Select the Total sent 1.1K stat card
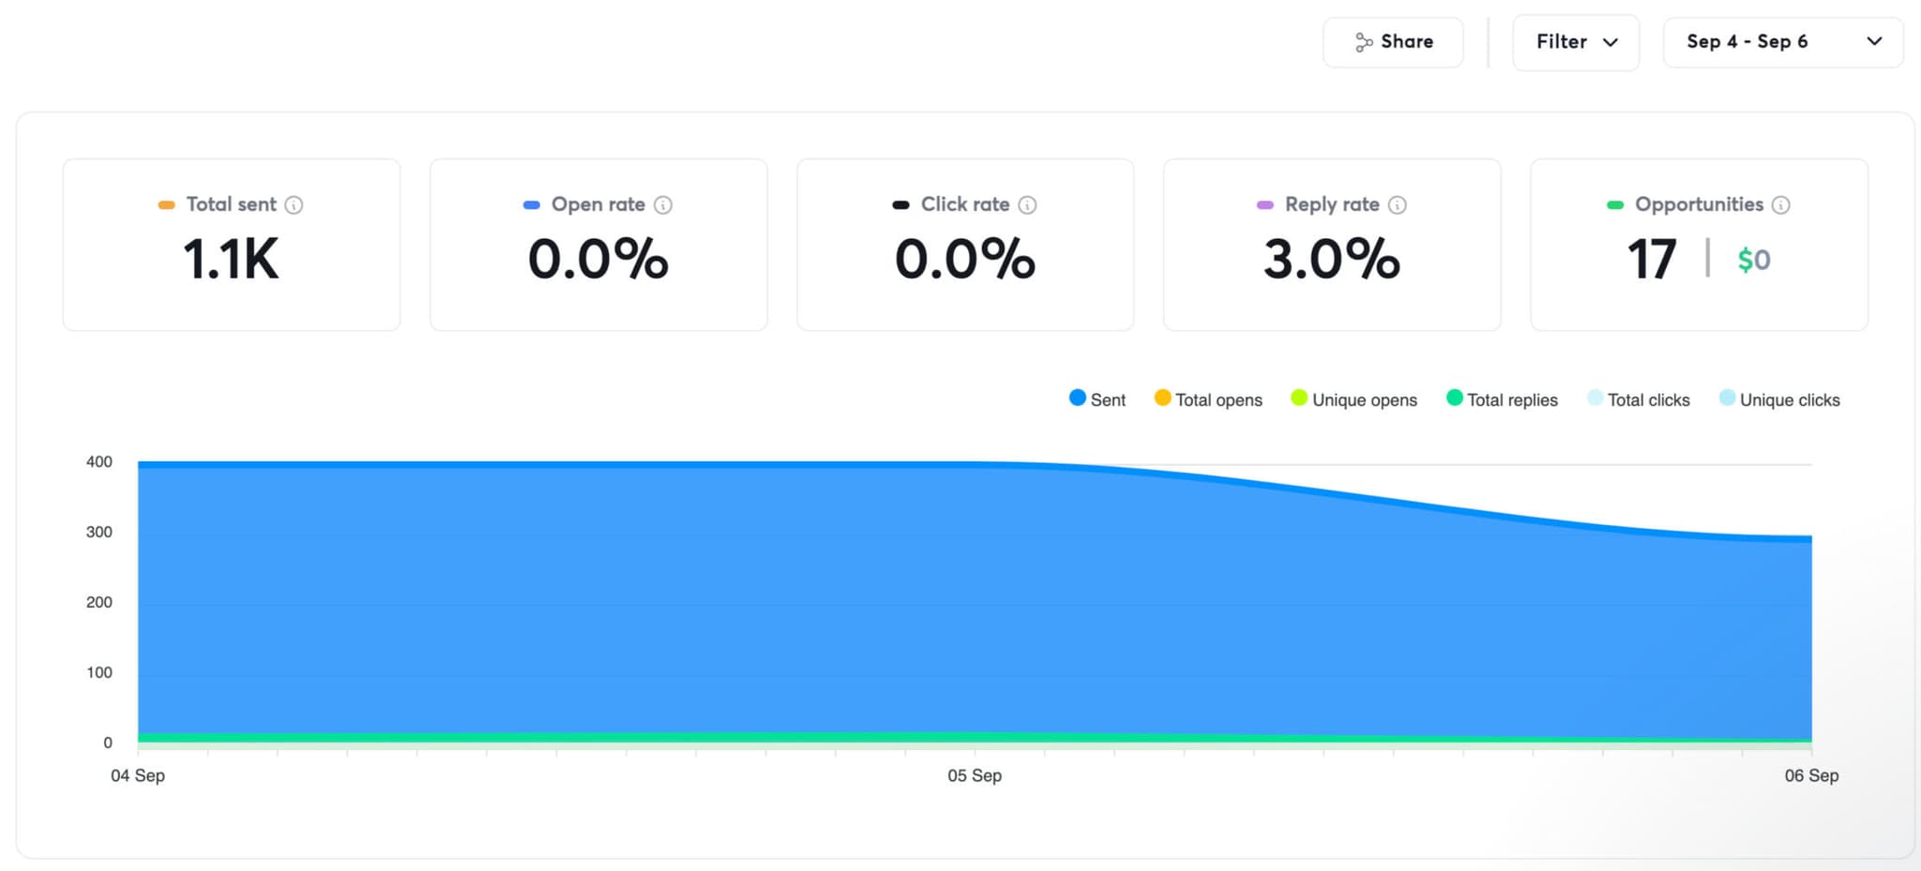Viewport: 1921px width, 871px height. point(231,245)
